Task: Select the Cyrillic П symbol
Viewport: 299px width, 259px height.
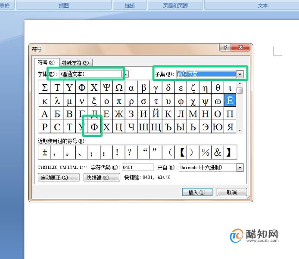Action: [230, 114]
